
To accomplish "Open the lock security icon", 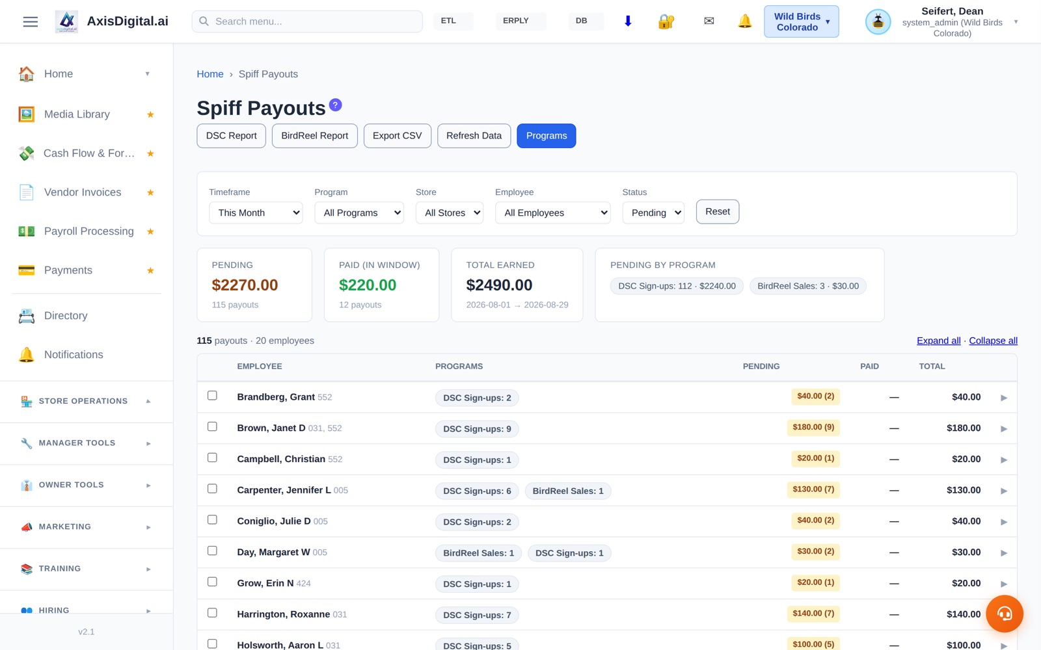I will [x=666, y=21].
